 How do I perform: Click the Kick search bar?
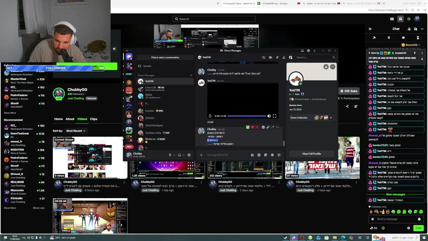tap(214, 19)
